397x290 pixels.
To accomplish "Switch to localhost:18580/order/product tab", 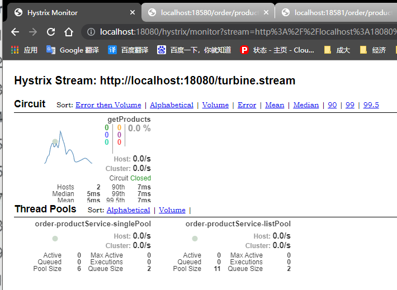I will 207,12.
